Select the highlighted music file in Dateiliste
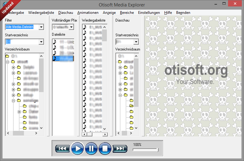This screenshot has height=161, width=244. click(x=63, y=58)
